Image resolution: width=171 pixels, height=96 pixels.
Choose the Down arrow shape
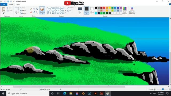click(x=48, y=13)
